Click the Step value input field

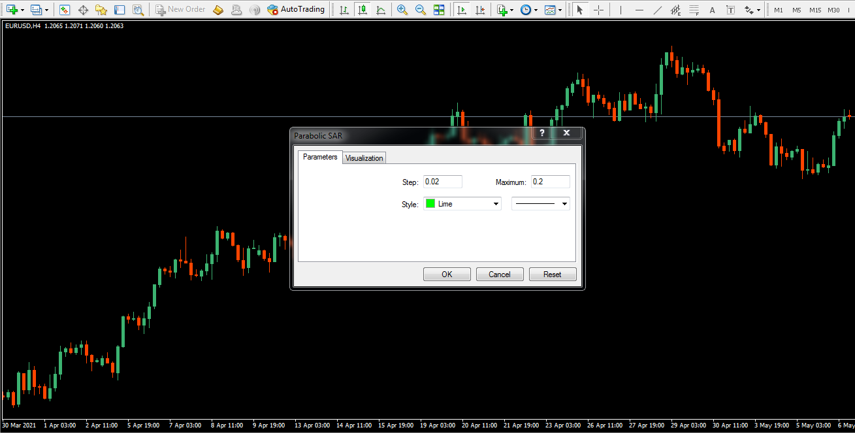442,182
